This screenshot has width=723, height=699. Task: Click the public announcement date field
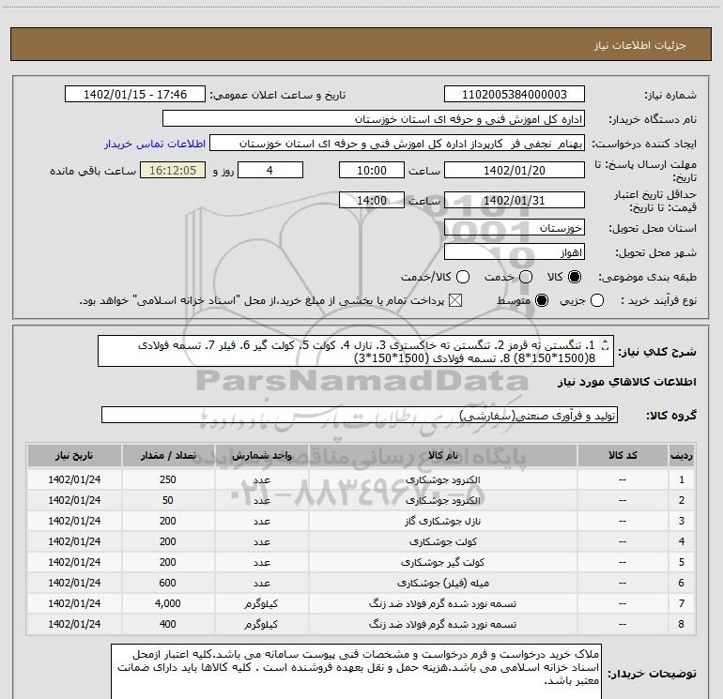[135, 95]
